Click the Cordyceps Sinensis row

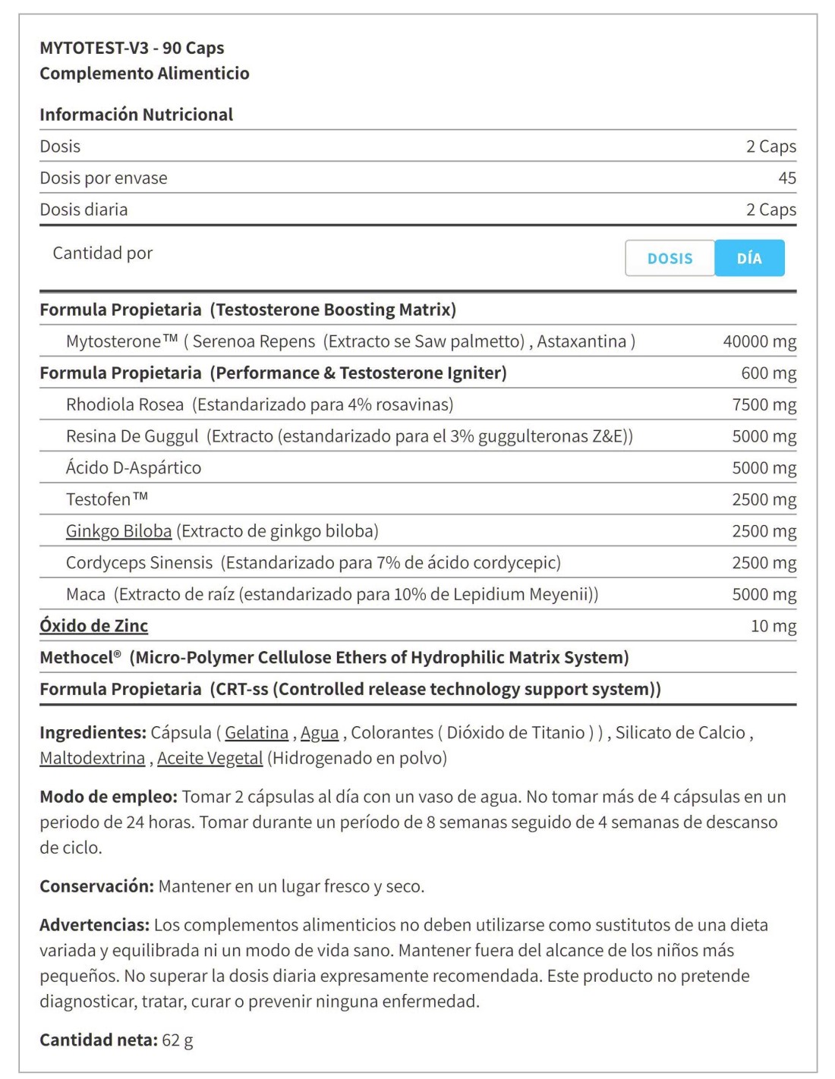click(417, 563)
